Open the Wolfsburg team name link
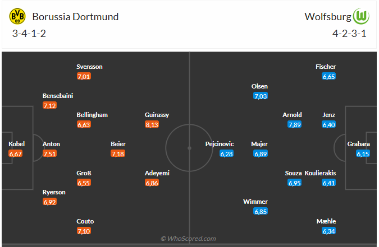Screen dimensions: 379x247 (327, 17)
